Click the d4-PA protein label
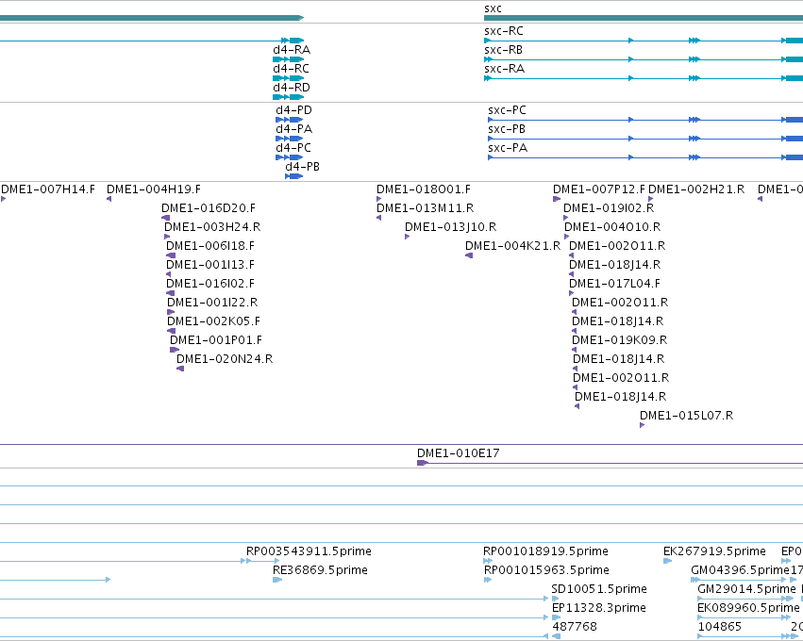The width and height of the screenshot is (803, 641). pyautogui.click(x=294, y=129)
